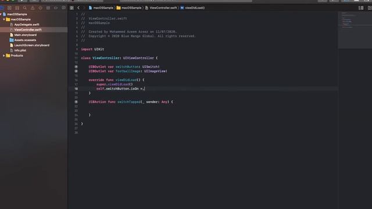Click 'UIViewController' in class declaration
372x209 pixels.
[x=138, y=58]
